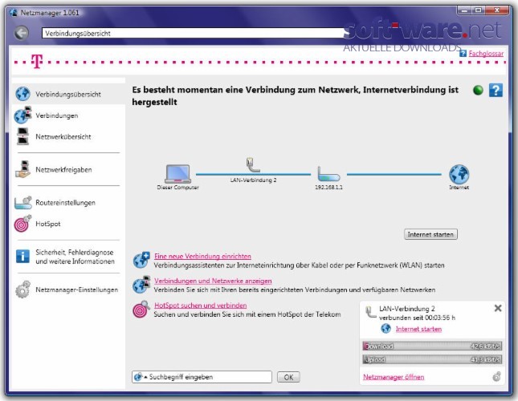Click the Upload speed bar

432,359
